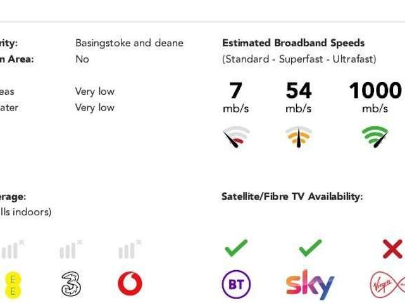Image resolution: width=405 pixels, height=303 pixels.
Task: Click the signal bars above Three
Action: pos(71,249)
